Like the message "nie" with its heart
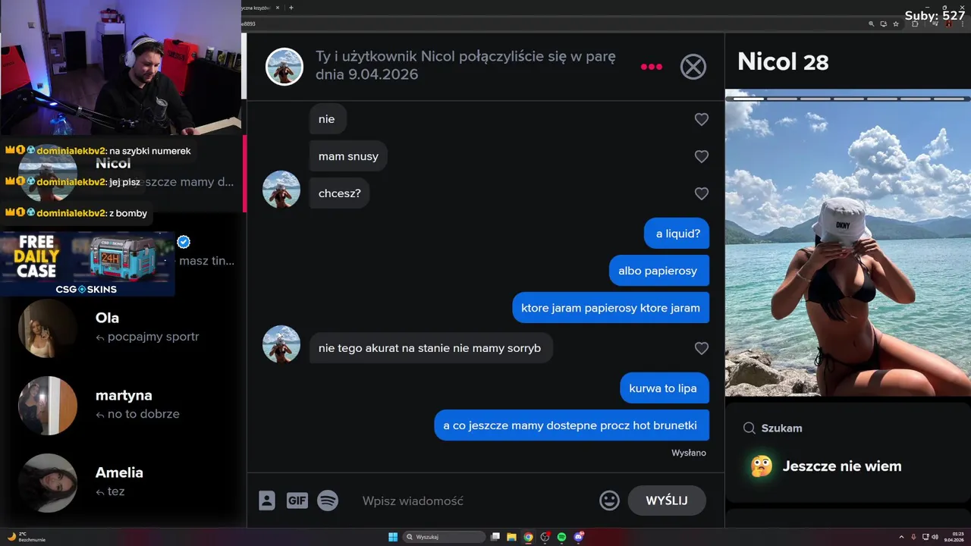 702,119
